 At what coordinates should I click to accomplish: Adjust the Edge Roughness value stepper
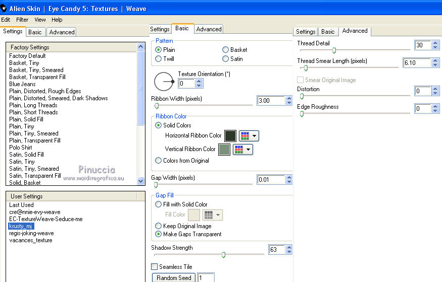tap(435, 108)
